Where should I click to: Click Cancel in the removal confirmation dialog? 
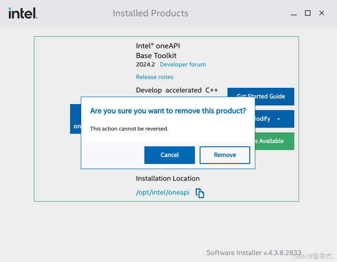[169, 155]
